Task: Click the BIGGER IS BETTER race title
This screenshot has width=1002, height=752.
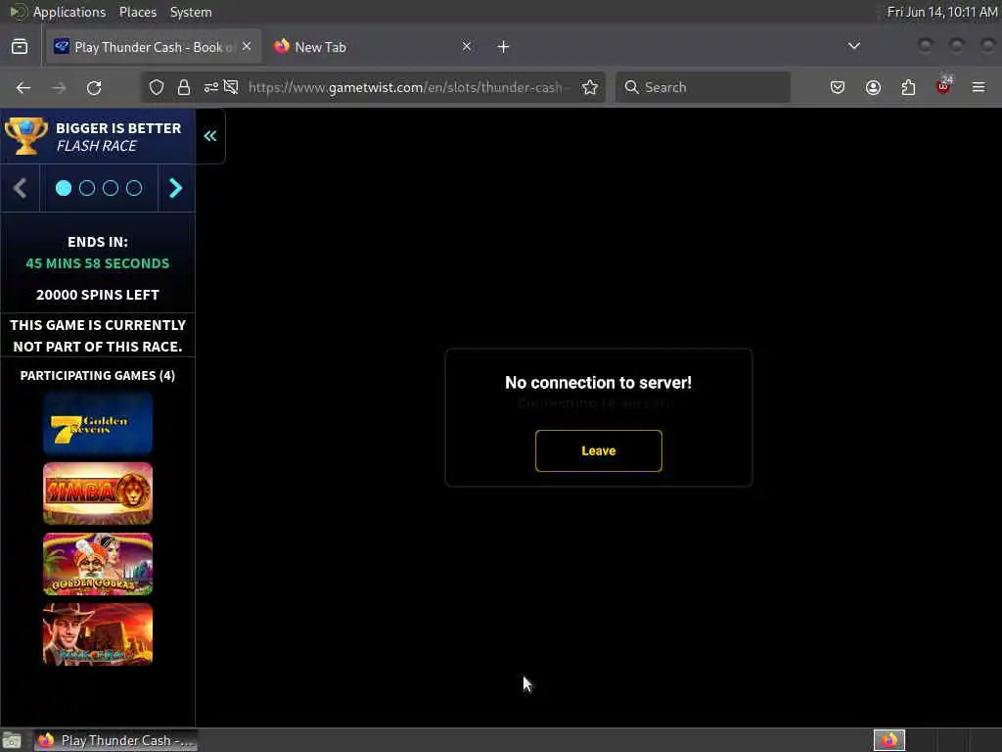Action: 118,128
